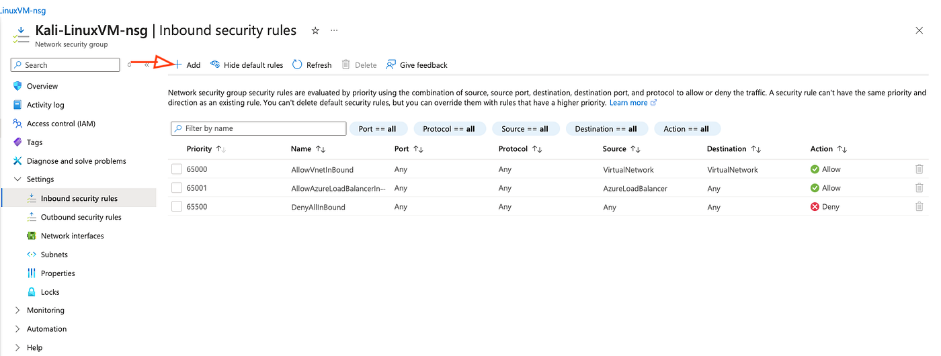
Task: Click the Locks padlock icon
Action: tap(32, 292)
